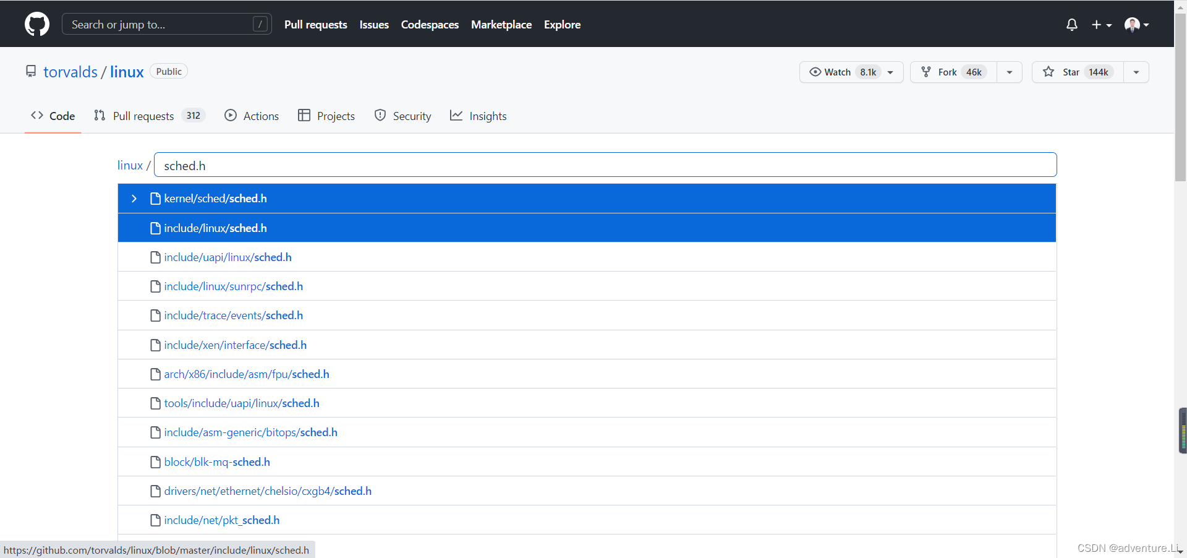
Task: Open the GitHub home logo
Action: tap(37, 24)
